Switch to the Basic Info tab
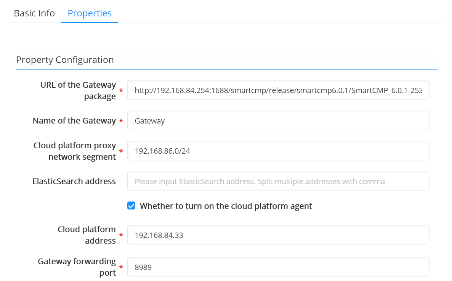Image resolution: width=452 pixels, height=281 pixels. pos(34,13)
